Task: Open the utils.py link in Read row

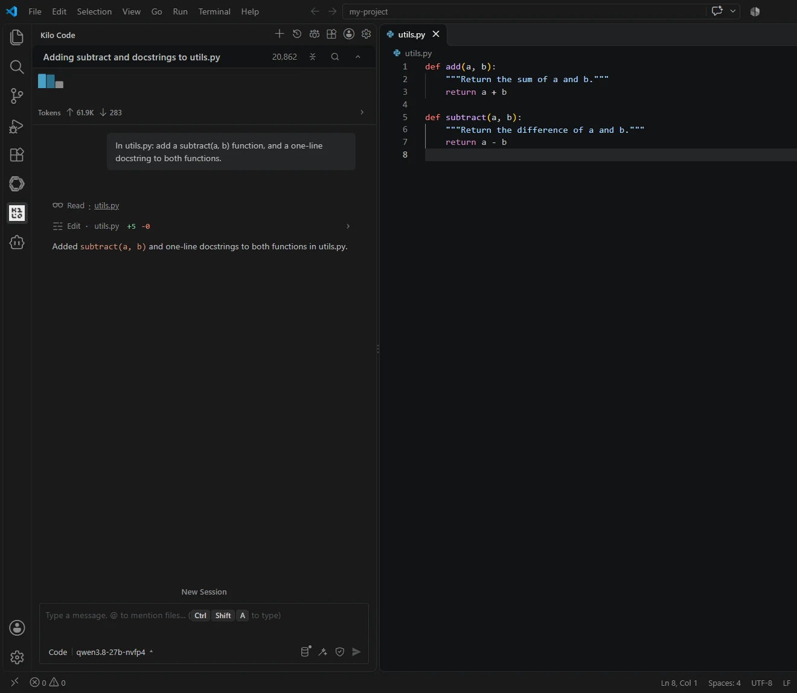Action: click(x=107, y=205)
